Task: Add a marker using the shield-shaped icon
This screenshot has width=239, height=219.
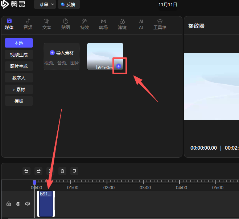Action: [74, 171]
